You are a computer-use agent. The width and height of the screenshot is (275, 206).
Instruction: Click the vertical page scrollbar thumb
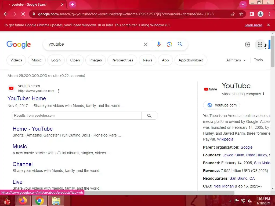coord(273,51)
